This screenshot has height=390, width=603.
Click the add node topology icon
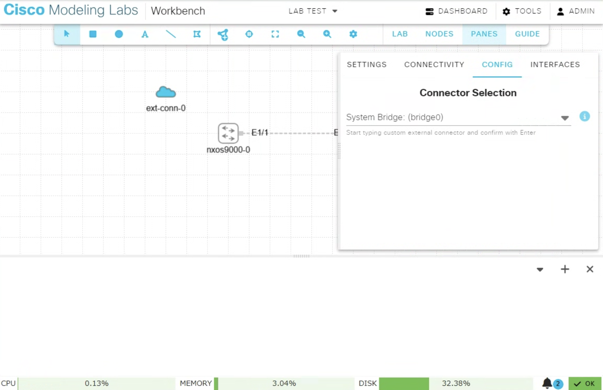[223, 35]
